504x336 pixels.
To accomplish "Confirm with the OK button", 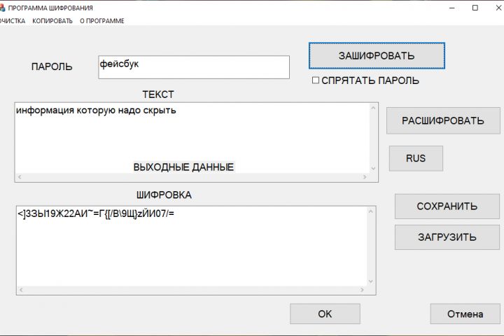I will tap(325, 314).
